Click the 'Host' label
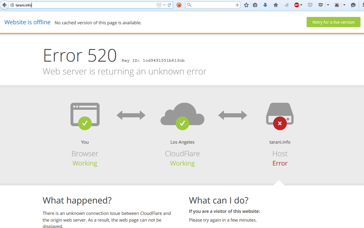Image resolution: width=364 pixels, height=228 pixels. pyautogui.click(x=280, y=154)
